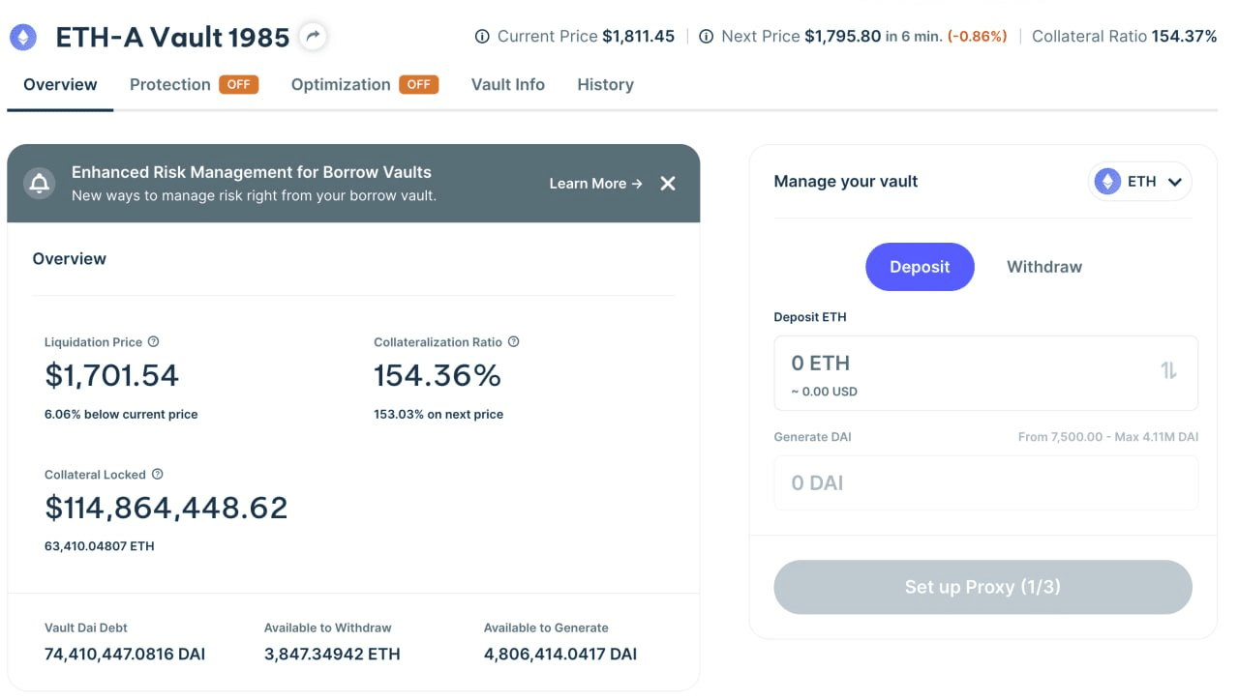Click the bell notification icon in banner
The height and width of the screenshot is (700, 1239).
[40, 184]
